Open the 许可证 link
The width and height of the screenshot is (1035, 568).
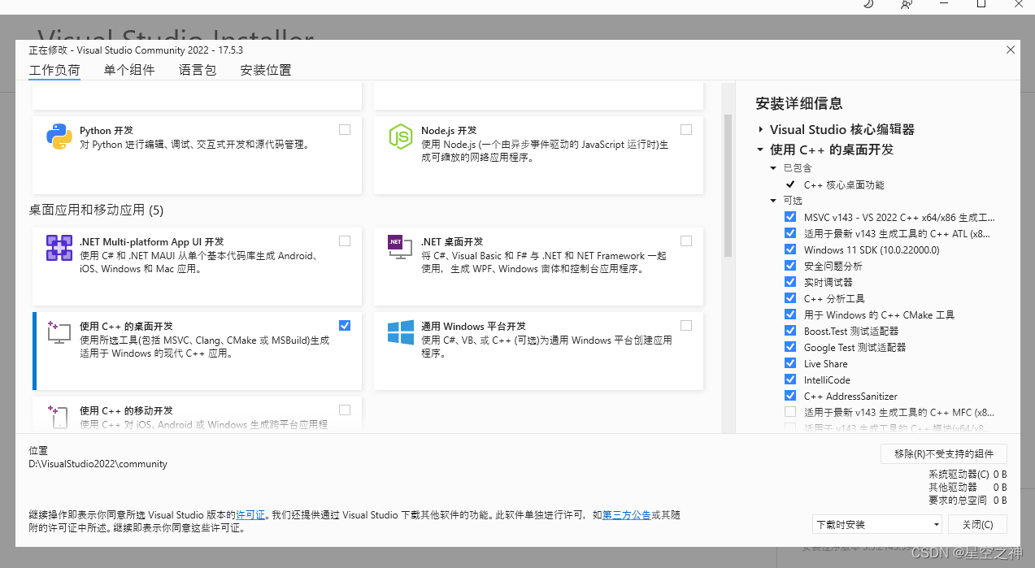coord(250,515)
